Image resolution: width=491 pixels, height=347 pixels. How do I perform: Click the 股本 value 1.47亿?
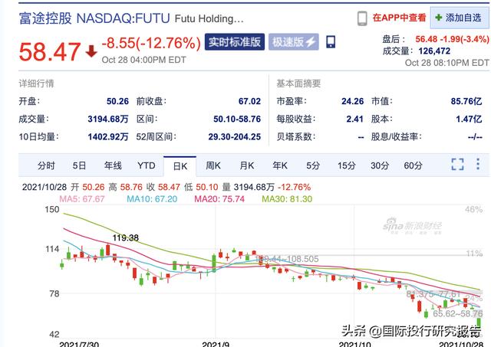pyautogui.click(x=469, y=119)
